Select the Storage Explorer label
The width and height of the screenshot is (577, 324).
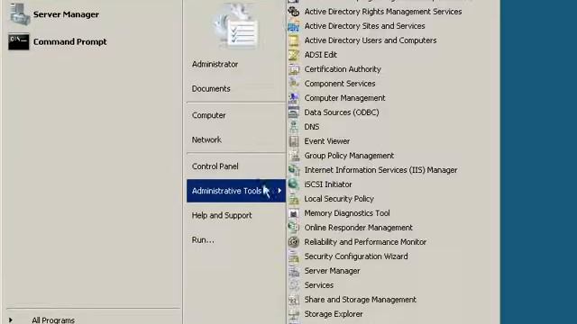pyautogui.click(x=333, y=314)
